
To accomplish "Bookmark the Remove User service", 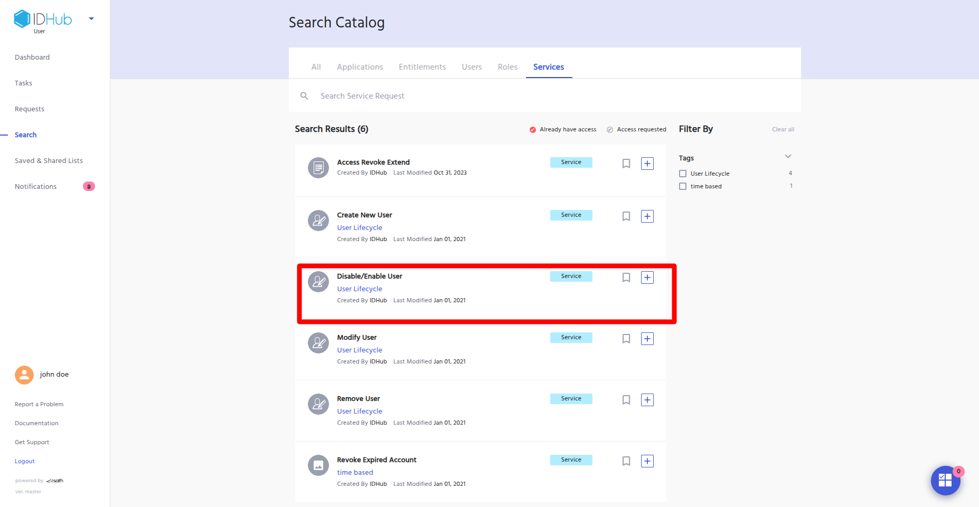I will 626,400.
